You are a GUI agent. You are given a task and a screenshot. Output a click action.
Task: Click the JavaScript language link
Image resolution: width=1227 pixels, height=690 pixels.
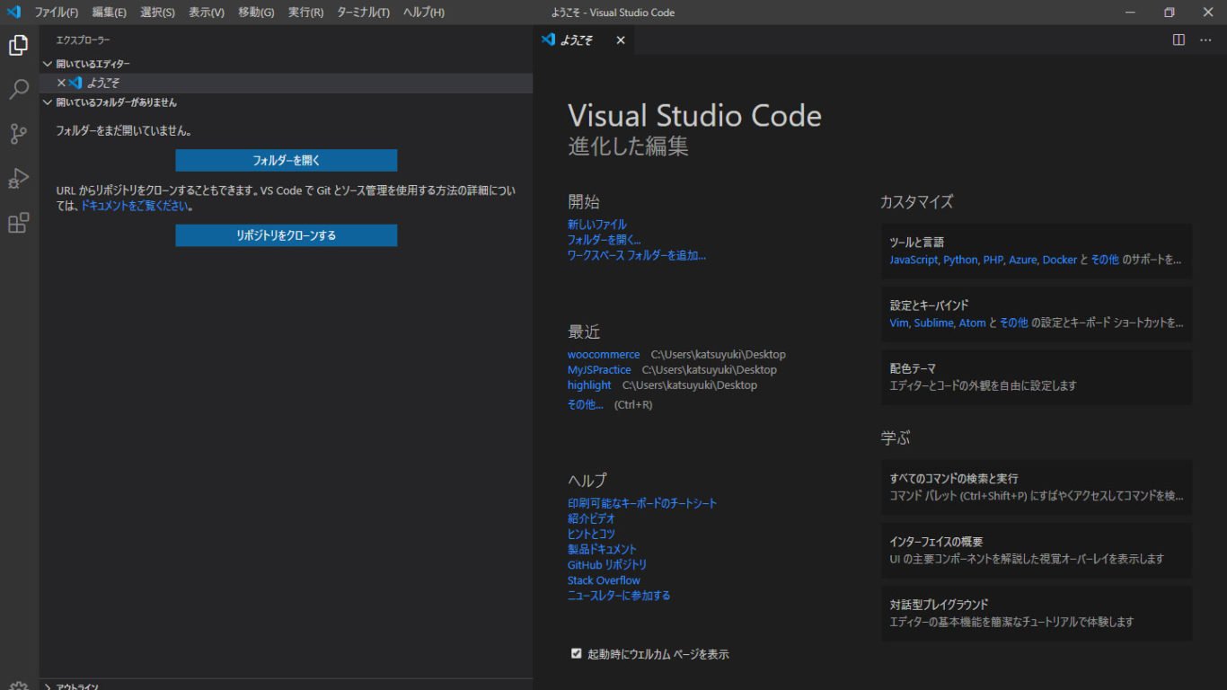(x=914, y=260)
